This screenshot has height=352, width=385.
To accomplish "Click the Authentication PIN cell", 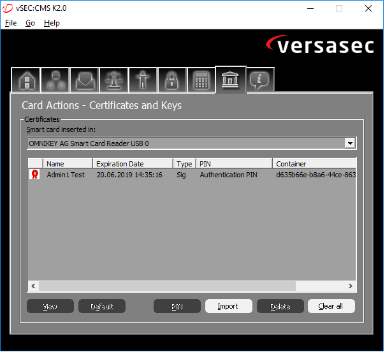I will 229,175.
